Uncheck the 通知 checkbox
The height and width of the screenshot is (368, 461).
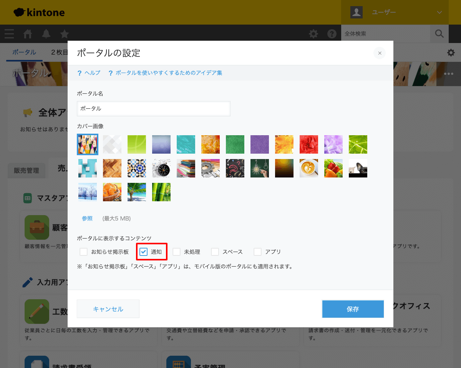coord(144,252)
